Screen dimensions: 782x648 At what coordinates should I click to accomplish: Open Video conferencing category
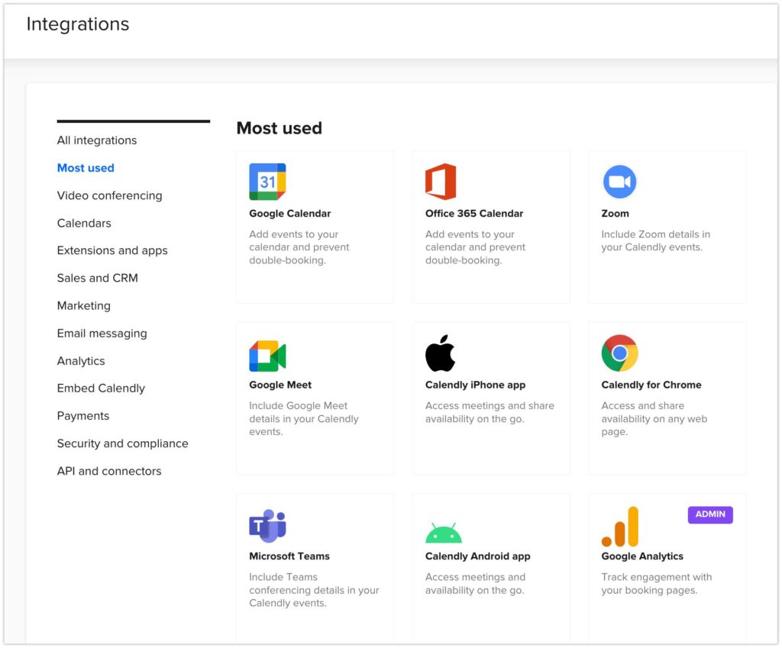coord(110,195)
